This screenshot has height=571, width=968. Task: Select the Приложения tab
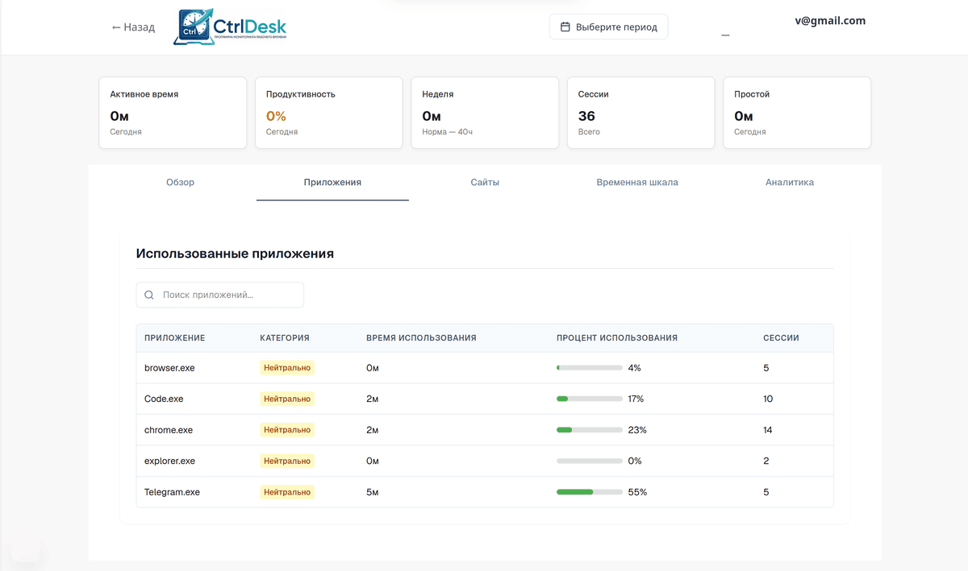pos(332,182)
